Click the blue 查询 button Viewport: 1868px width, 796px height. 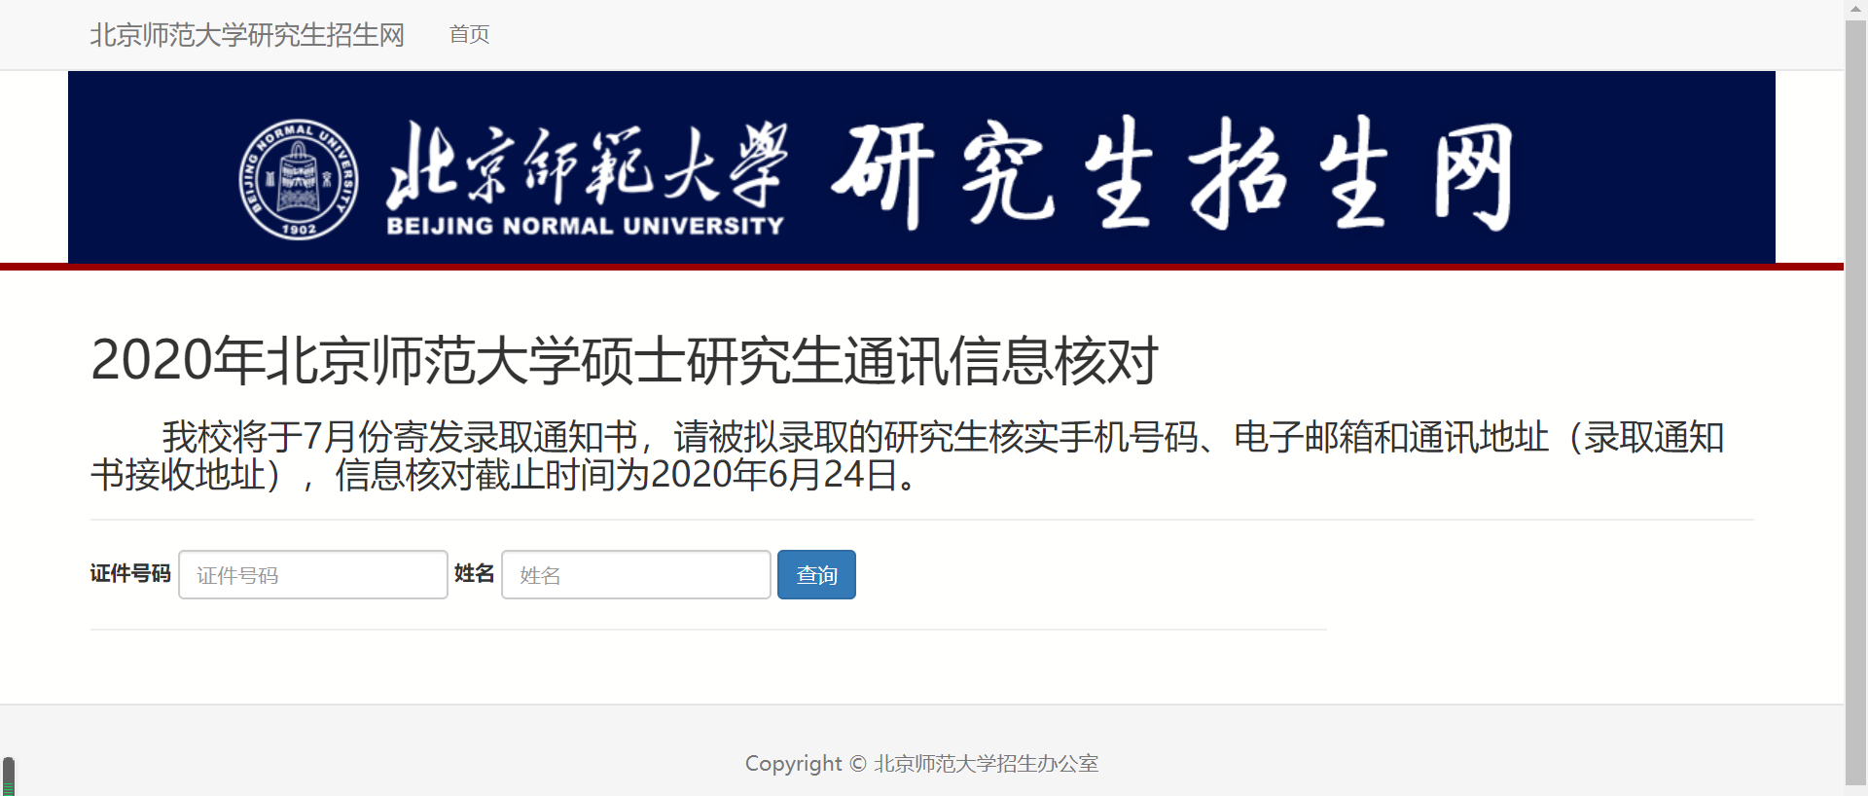coord(816,574)
